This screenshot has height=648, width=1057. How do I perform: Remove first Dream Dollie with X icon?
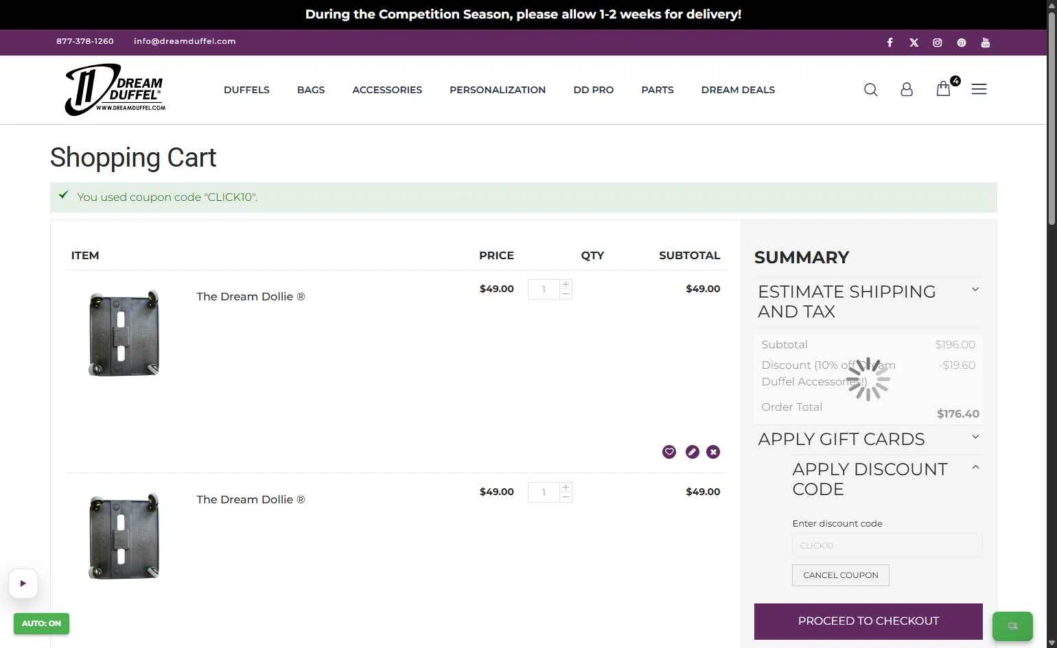pyautogui.click(x=714, y=452)
